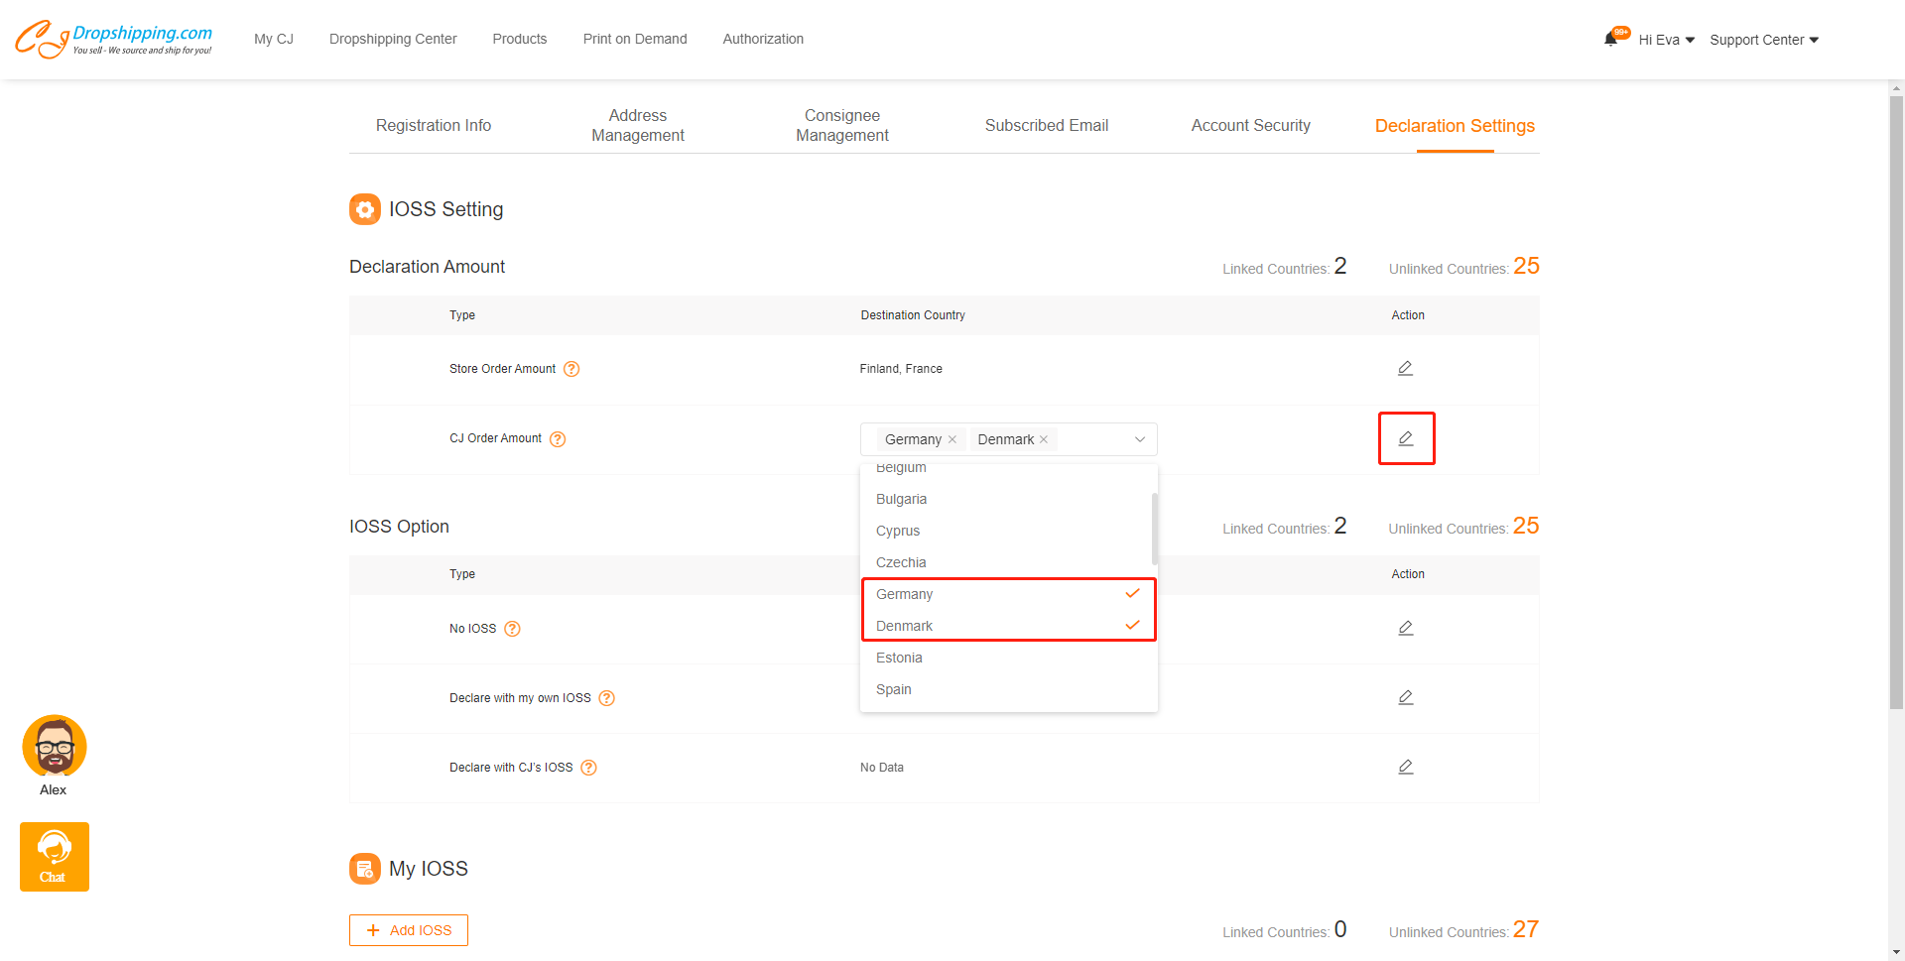Image resolution: width=1905 pixels, height=961 pixels.
Task: Click the country list scrollbar thumb
Action: click(x=1154, y=528)
